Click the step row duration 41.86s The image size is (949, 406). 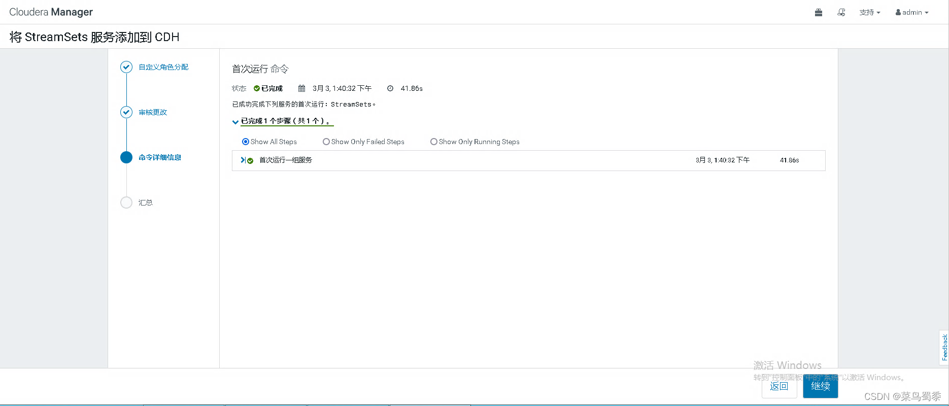789,160
